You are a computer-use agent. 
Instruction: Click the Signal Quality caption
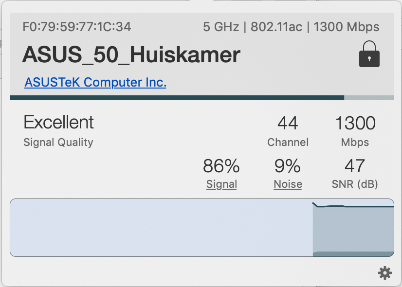(x=58, y=142)
